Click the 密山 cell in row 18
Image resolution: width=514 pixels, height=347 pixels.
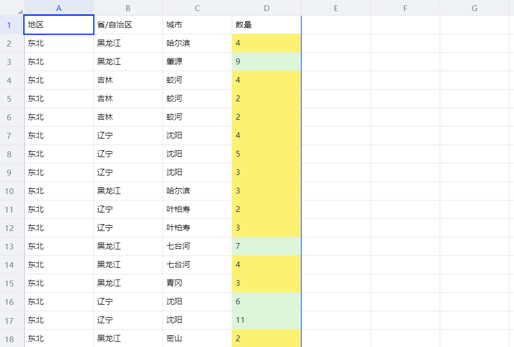coord(197,339)
